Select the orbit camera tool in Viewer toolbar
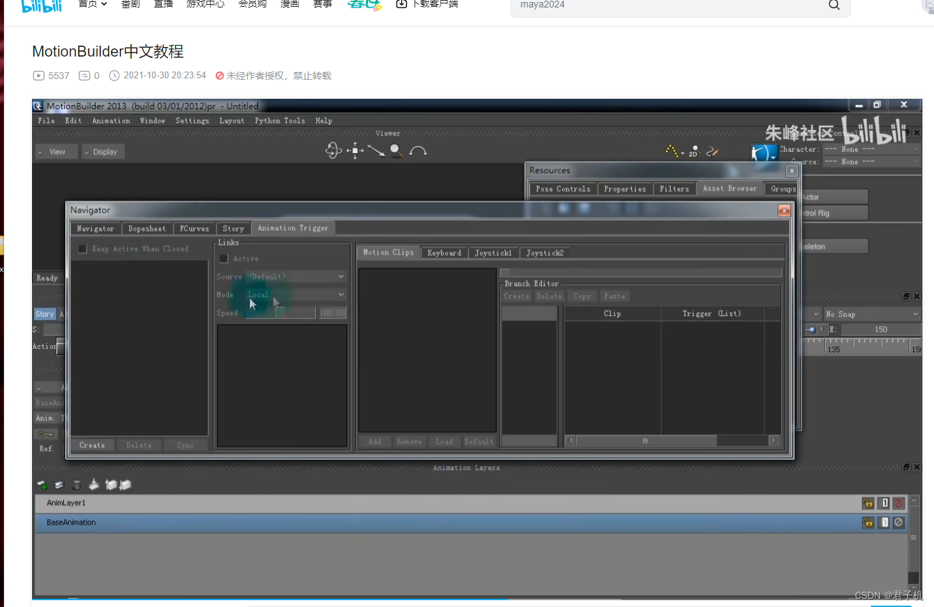934x607 pixels. 334,151
